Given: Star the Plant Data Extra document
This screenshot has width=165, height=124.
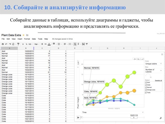Looking at the screenshot, I should coord(24,35).
